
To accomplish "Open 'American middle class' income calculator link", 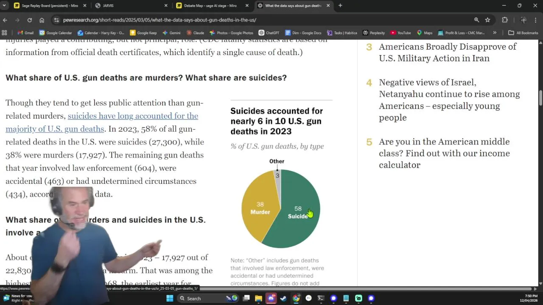I will [444, 153].
